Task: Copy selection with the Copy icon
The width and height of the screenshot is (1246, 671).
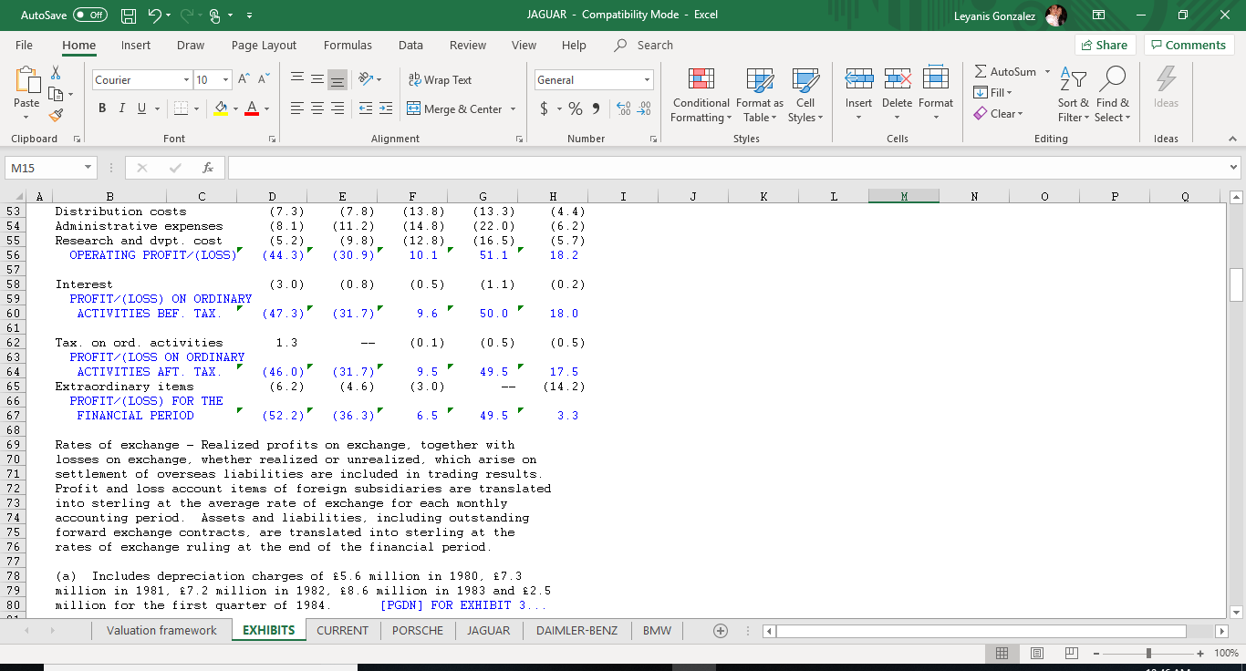Action: tap(57, 93)
